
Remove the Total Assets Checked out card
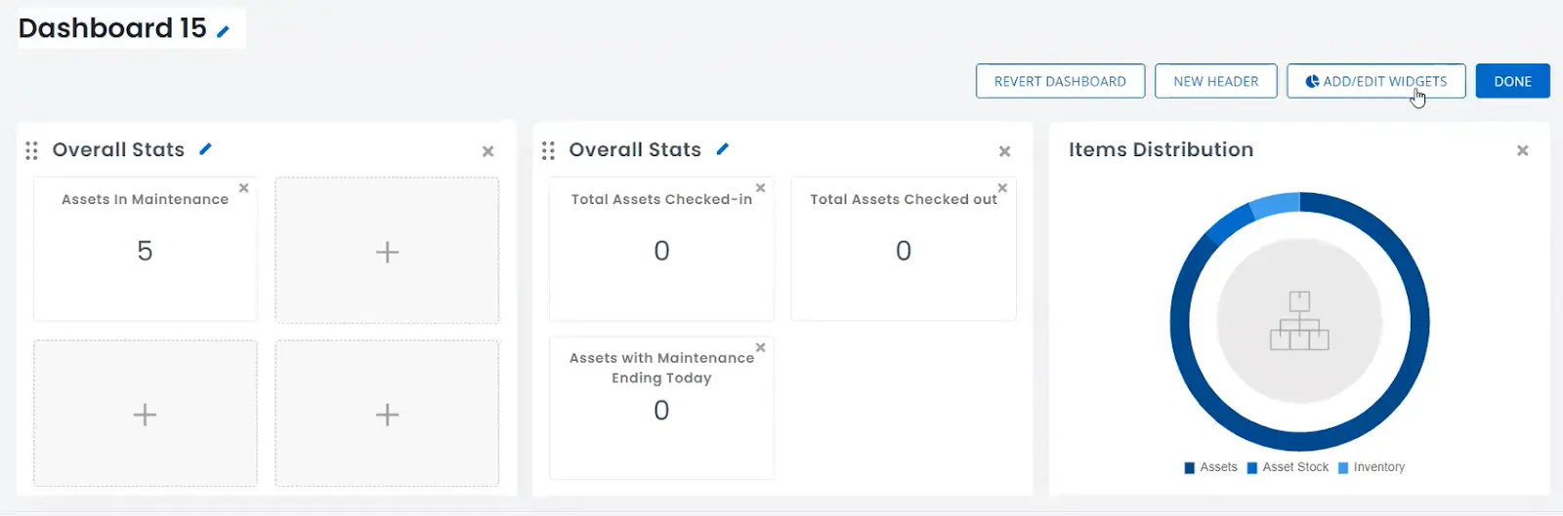tap(1002, 187)
